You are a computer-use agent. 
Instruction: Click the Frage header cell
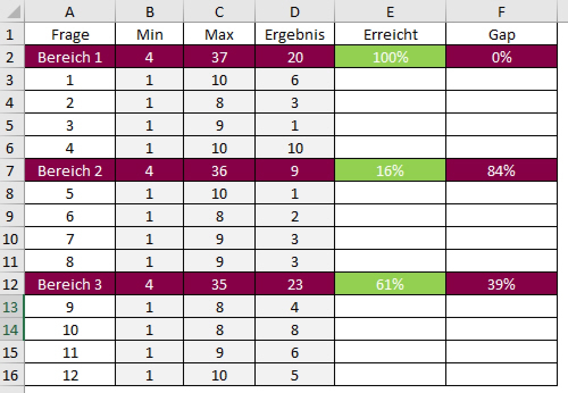69,34
